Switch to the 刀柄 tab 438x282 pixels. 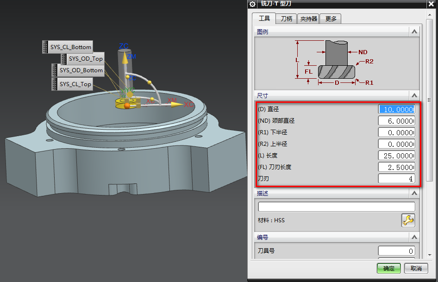287,19
